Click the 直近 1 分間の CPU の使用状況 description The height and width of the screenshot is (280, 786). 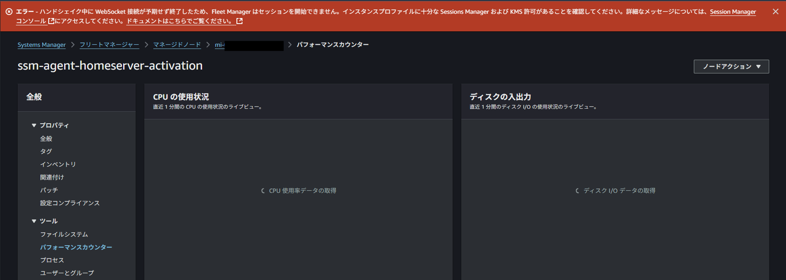[208, 107]
